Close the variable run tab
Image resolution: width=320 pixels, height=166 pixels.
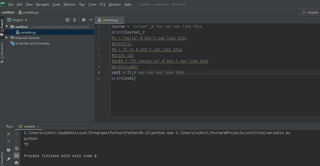point(38,126)
